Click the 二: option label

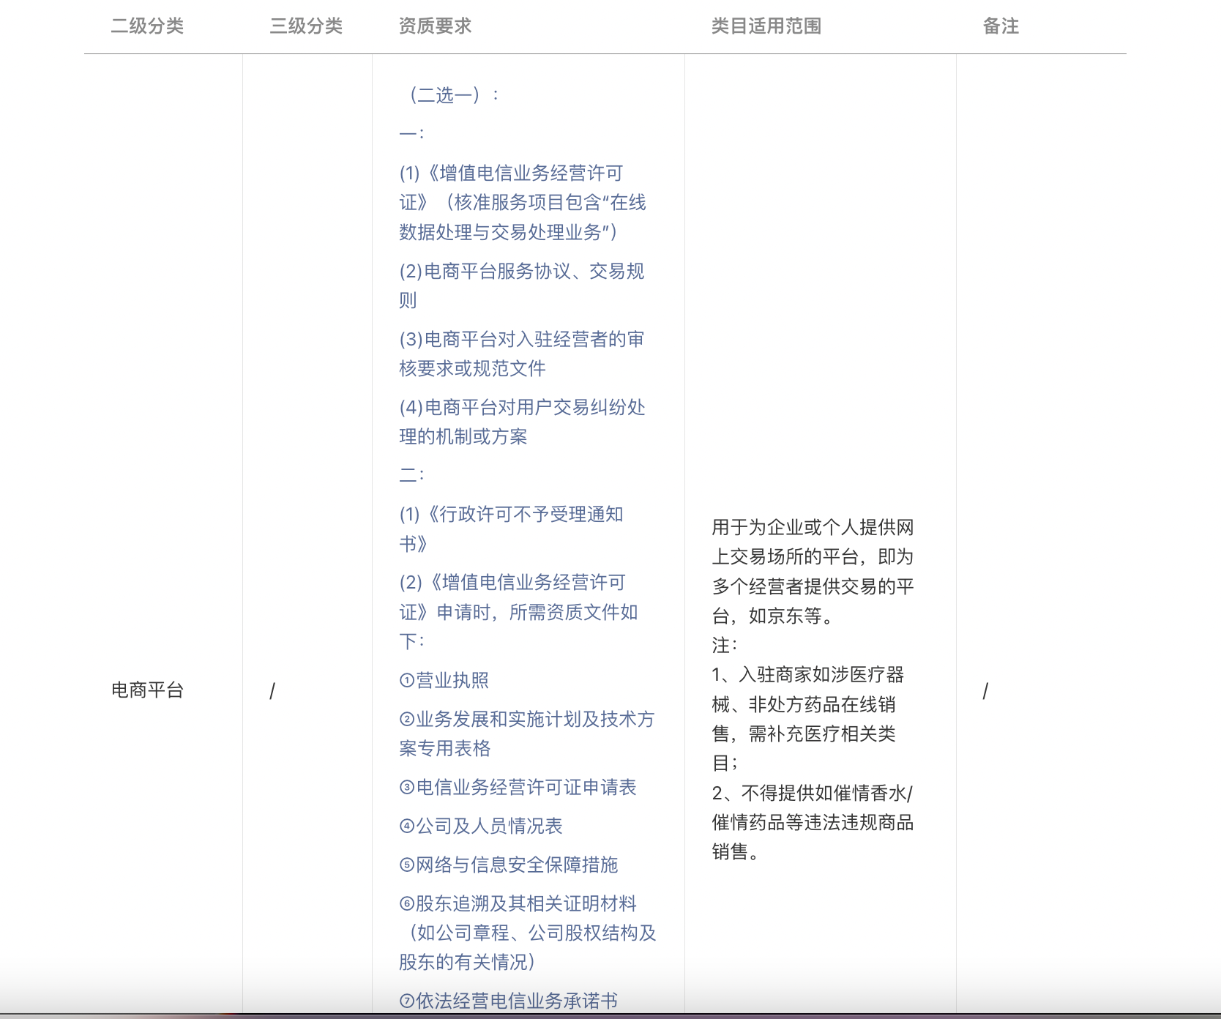(411, 475)
